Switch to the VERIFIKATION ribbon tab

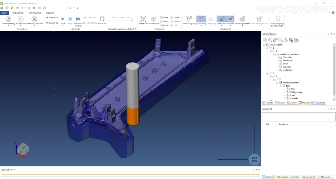pos(35,13)
